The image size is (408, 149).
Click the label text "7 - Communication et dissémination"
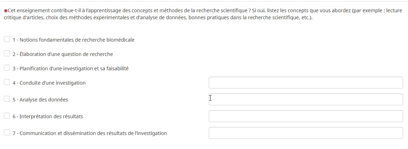[x=89, y=133]
